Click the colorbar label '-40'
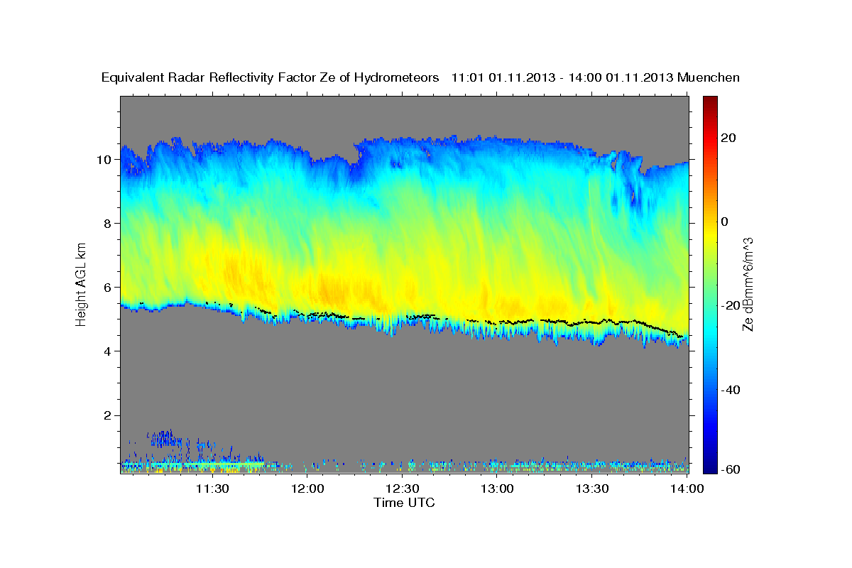 pos(731,389)
